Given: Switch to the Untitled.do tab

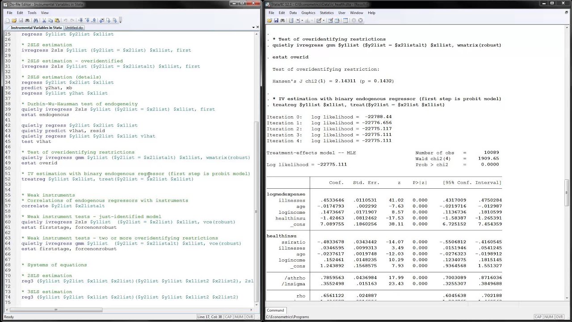Looking at the screenshot, I should [x=74, y=28].
